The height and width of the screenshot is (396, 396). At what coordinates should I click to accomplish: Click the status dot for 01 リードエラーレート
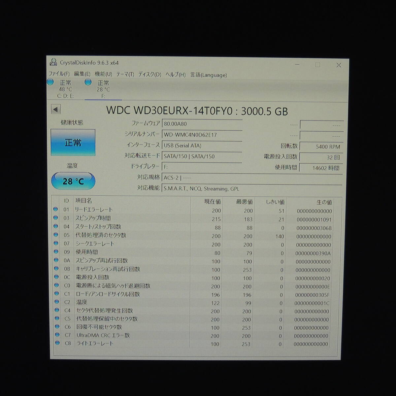55,209
